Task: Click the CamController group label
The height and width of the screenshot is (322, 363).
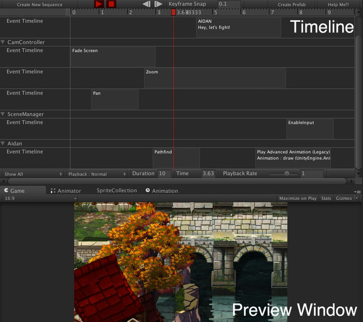Action: (x=26, y=42)
